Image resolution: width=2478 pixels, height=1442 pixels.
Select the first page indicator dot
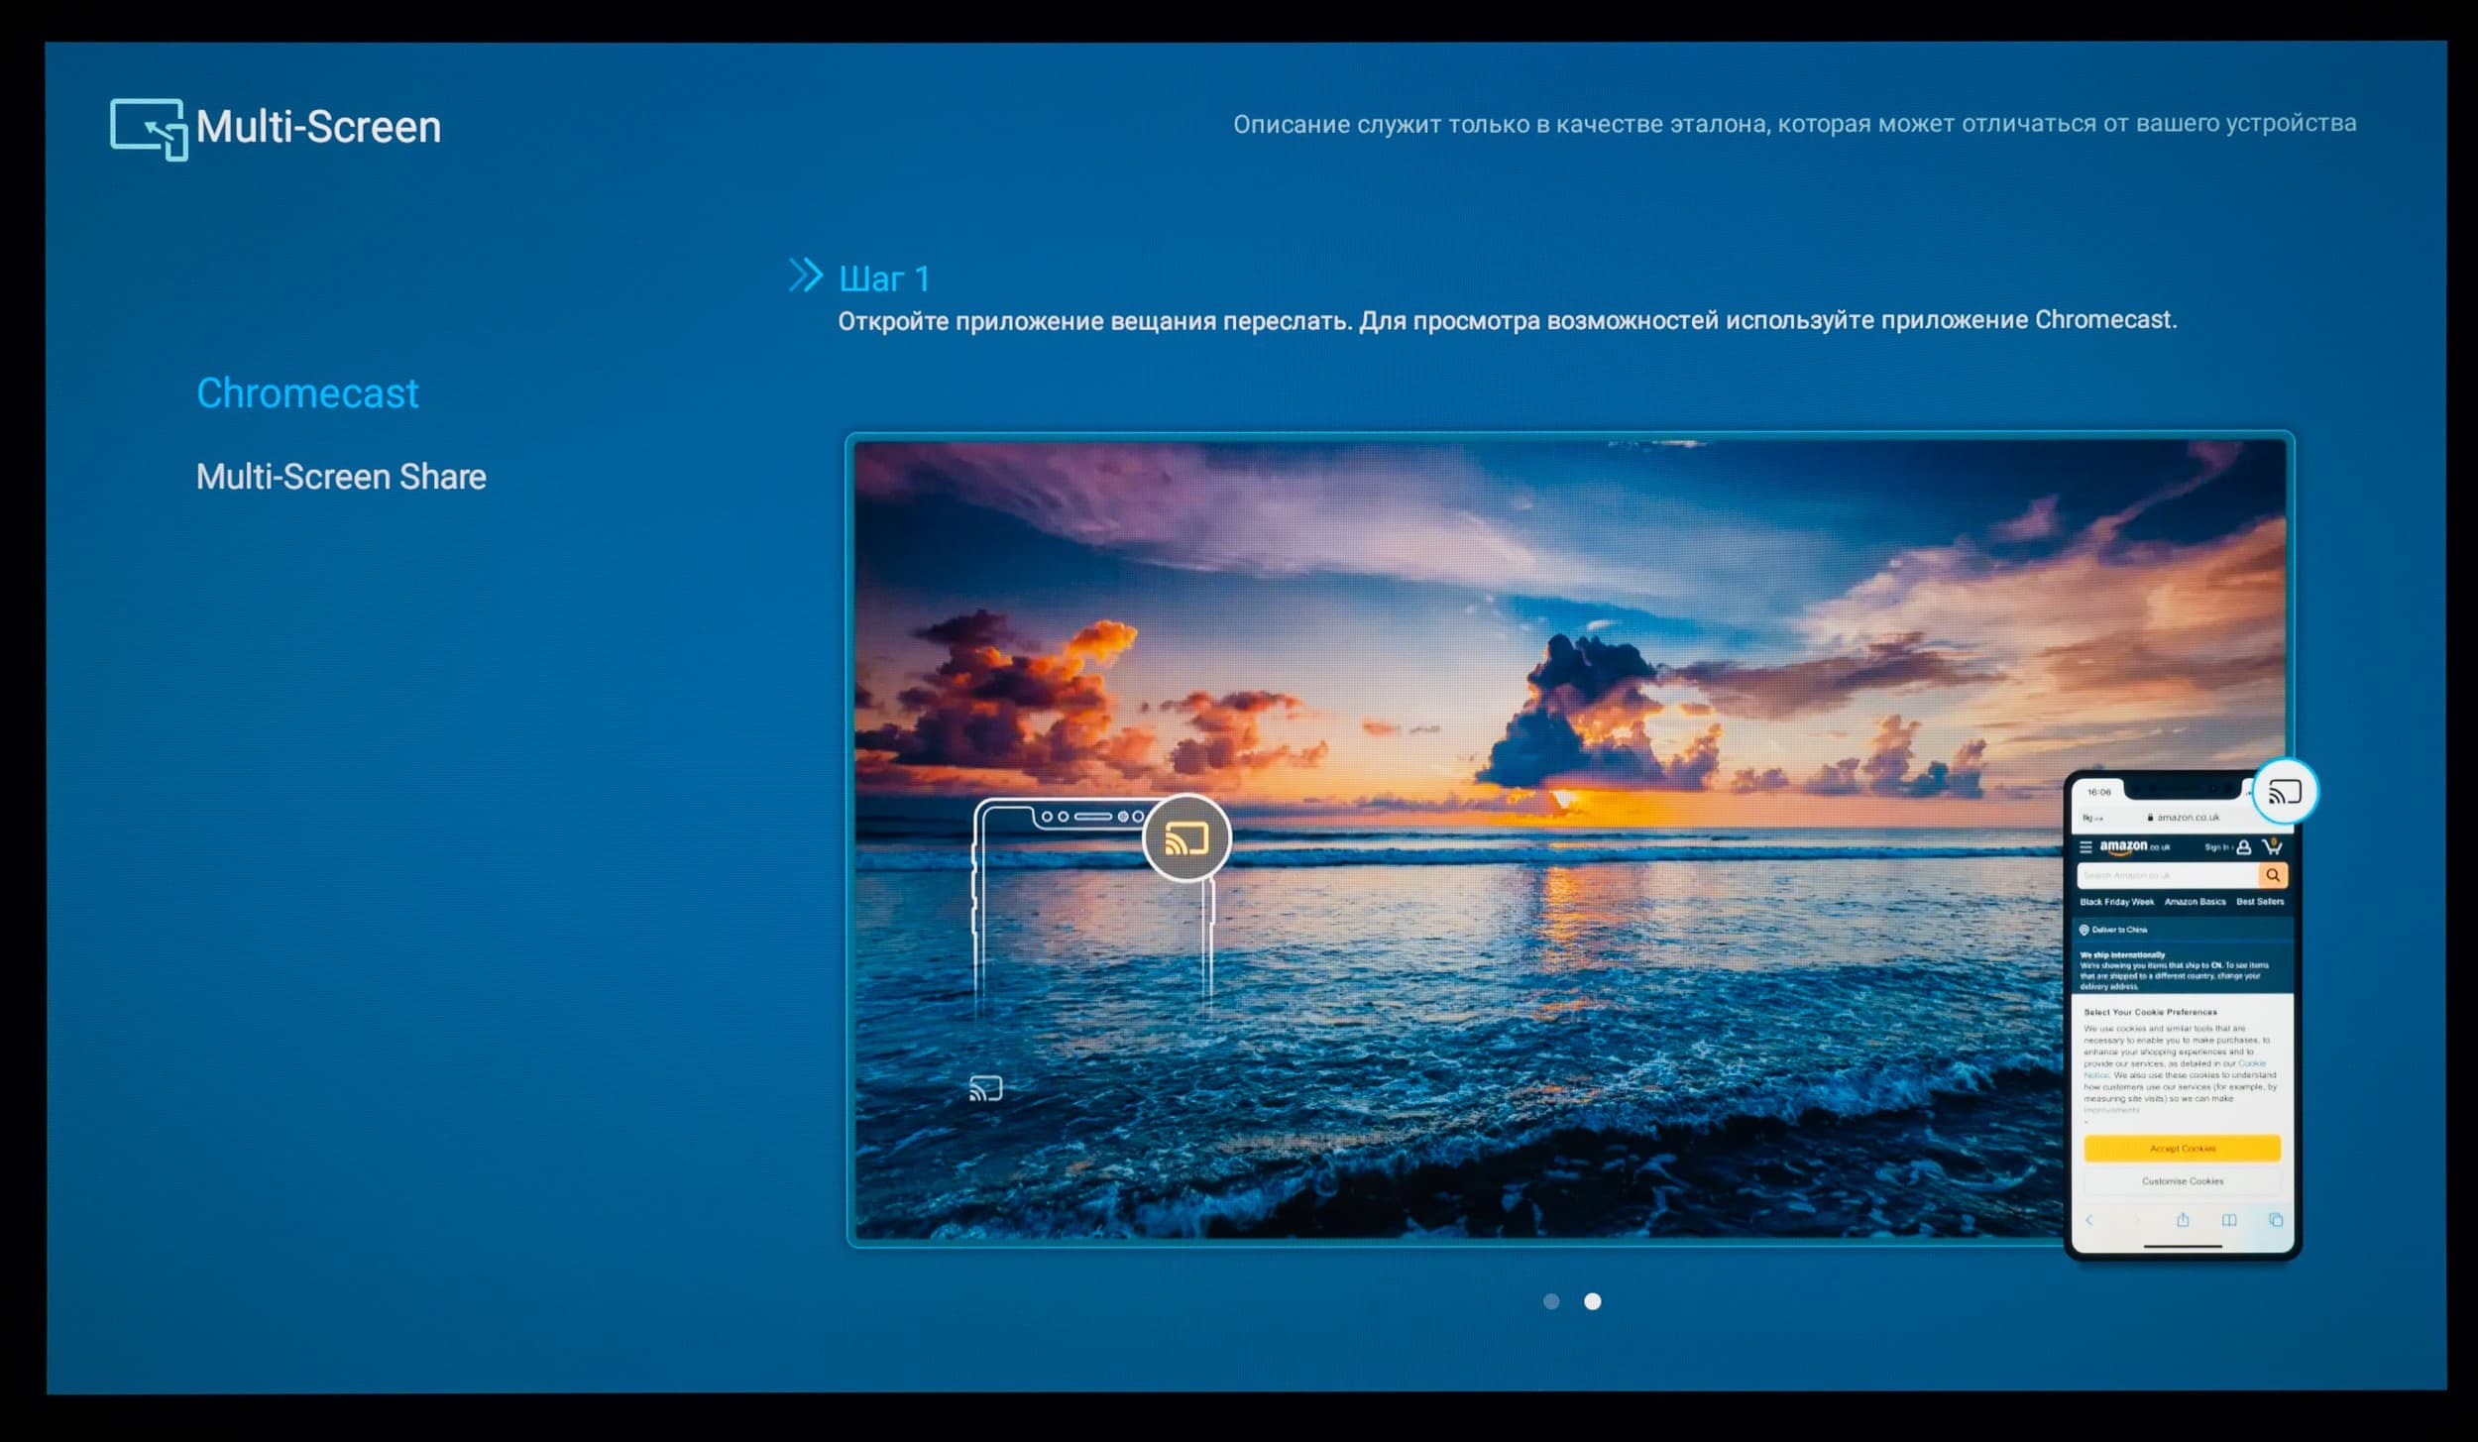[1551, 1301]
